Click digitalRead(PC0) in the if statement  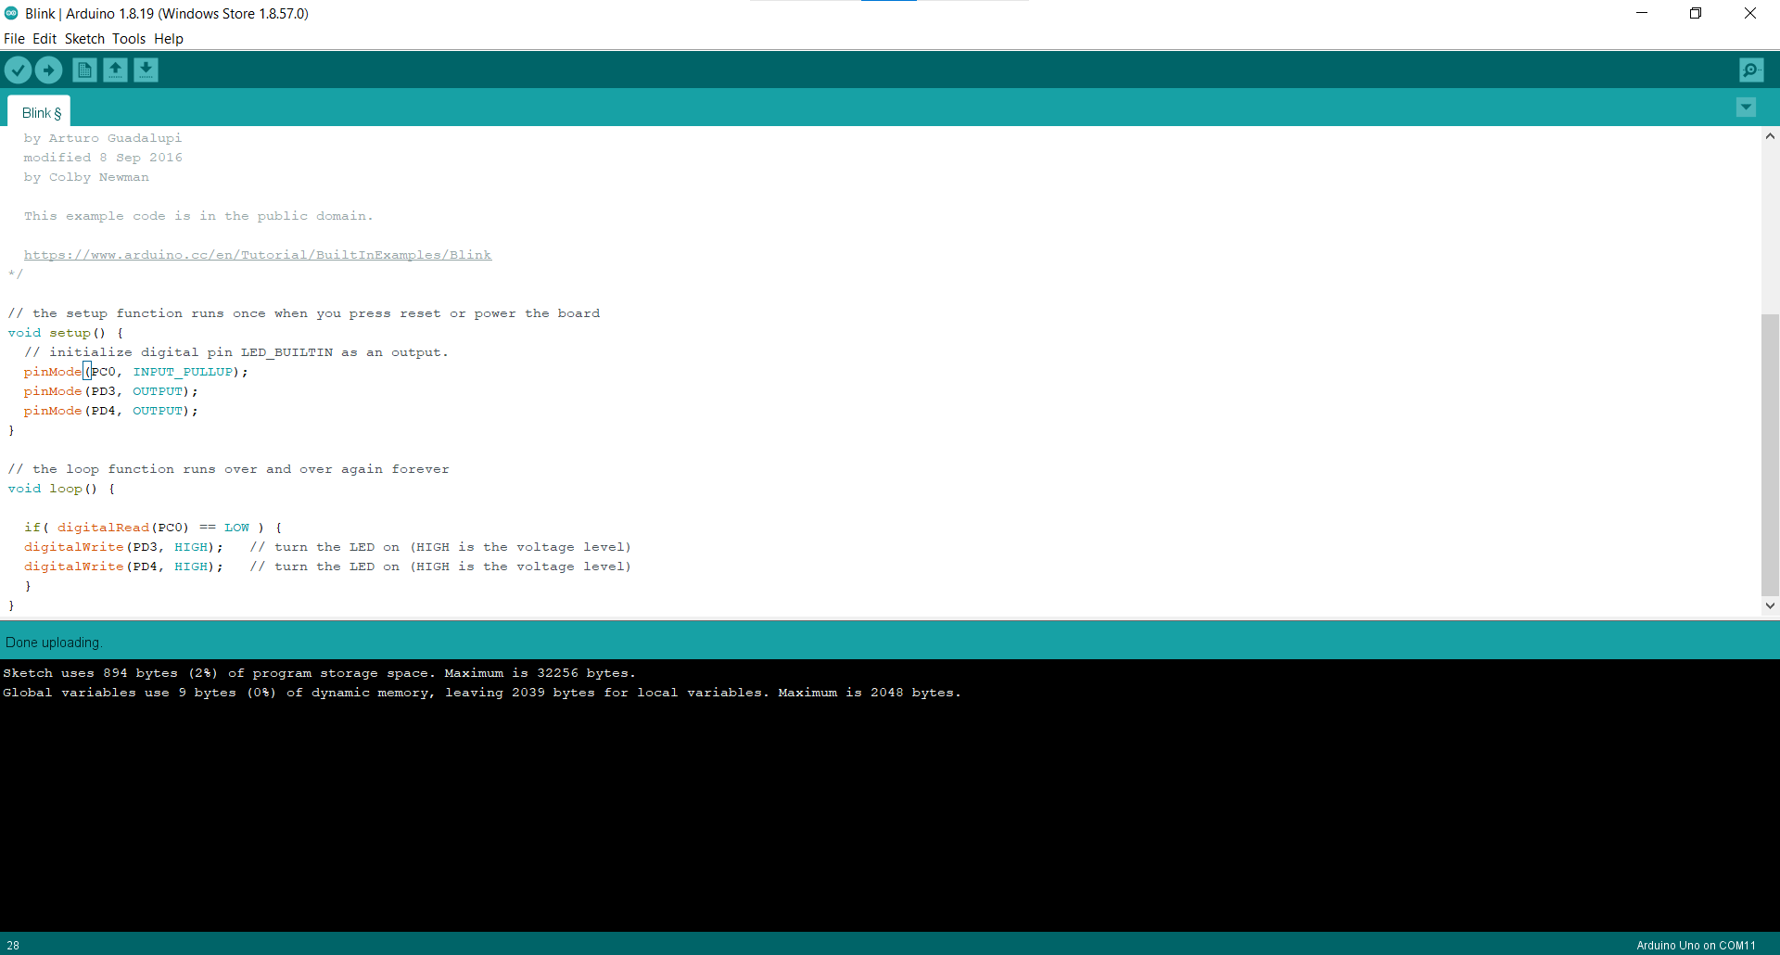[122, 528]
